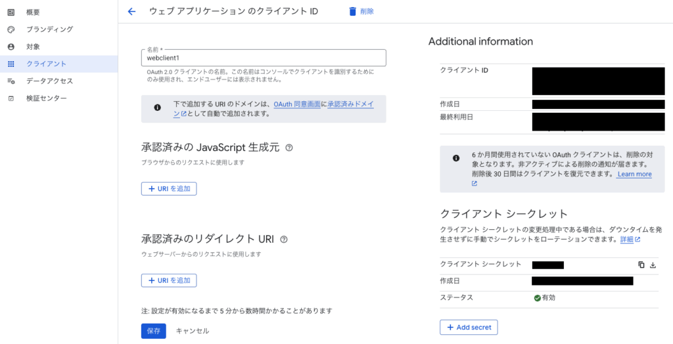Viewport: 673px width, 344px height.
Task: Copy the client secret via copy icon
Action: coord(641,265)
